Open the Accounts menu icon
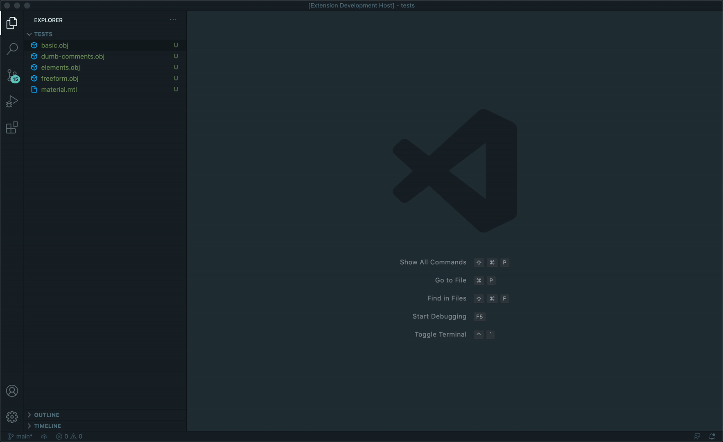 click(x=12, y=391)
